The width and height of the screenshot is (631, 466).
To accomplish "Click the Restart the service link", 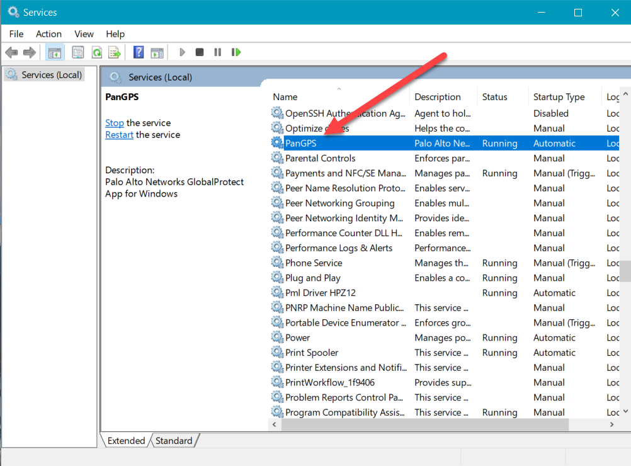I will click(119, 135).
